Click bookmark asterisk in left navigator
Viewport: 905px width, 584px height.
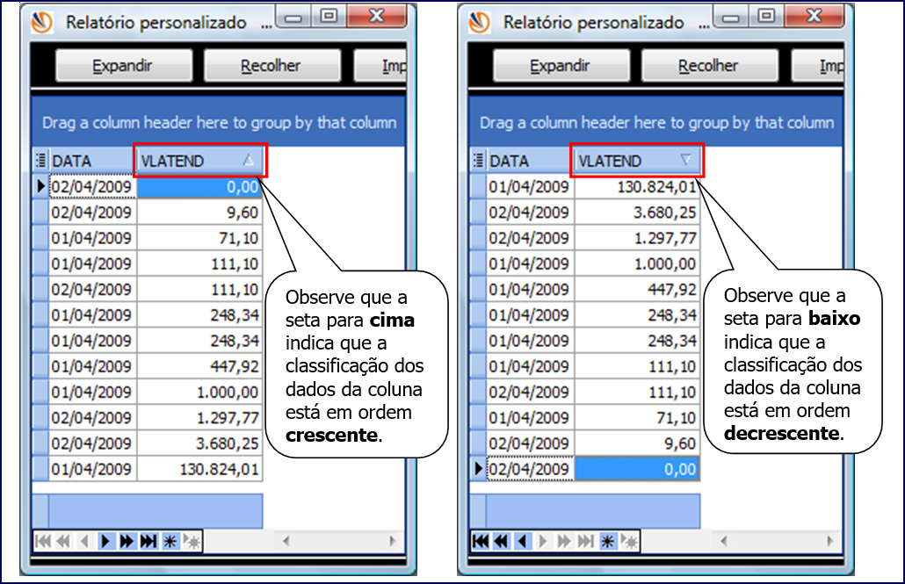(170, 541)
